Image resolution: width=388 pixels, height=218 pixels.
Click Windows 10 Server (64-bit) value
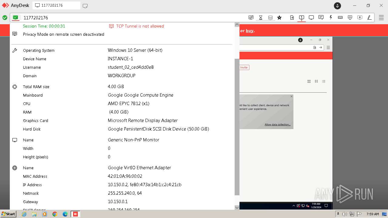[135, 50]
